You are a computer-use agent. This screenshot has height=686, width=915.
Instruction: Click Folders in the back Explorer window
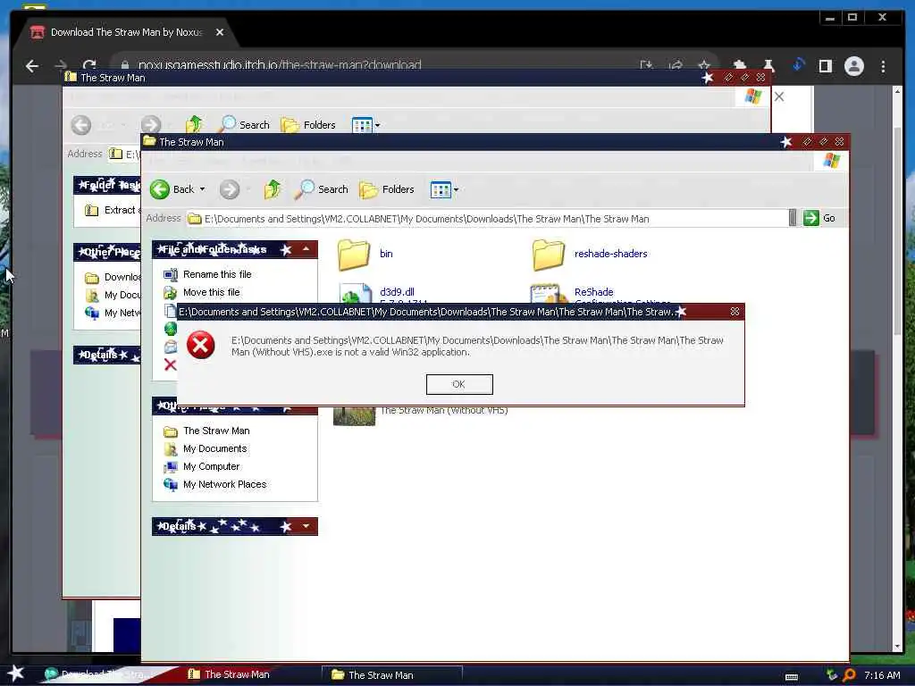click(308, 125)
